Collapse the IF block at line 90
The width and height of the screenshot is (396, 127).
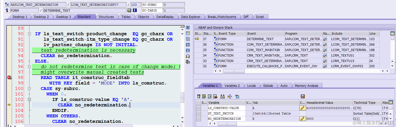tap(29, 34)
